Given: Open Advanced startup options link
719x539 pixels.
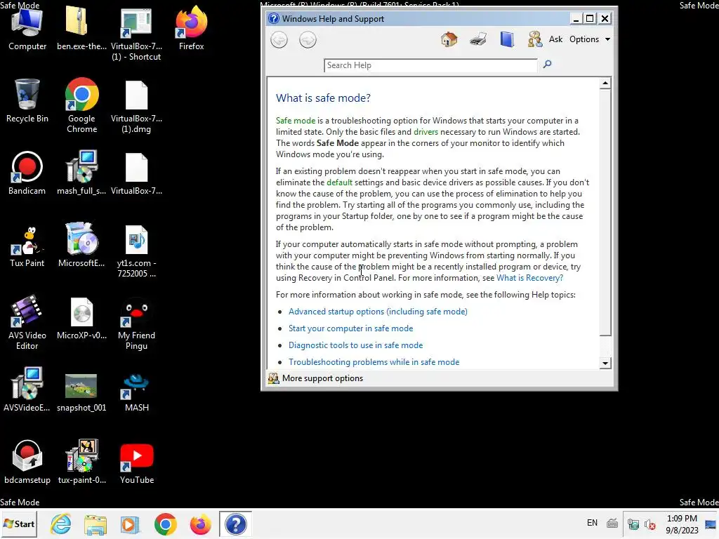Looking at the screenshot, I should tap(378, 312).
